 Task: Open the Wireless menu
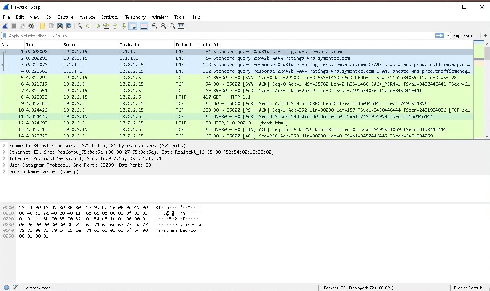pyautogui.click(x=160, y=17)
